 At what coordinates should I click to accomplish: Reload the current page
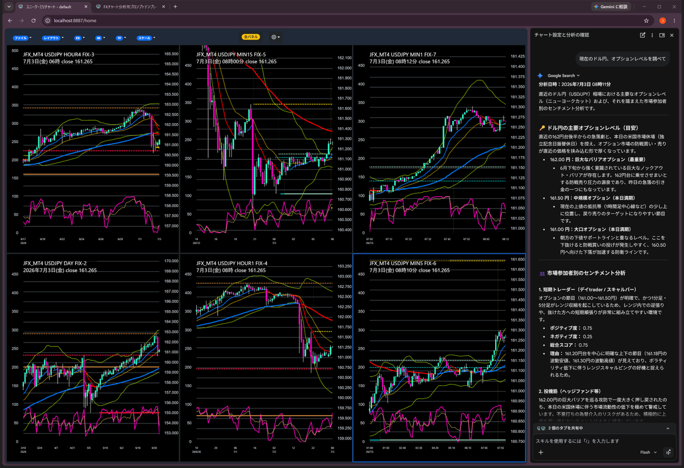coord(34,21)
